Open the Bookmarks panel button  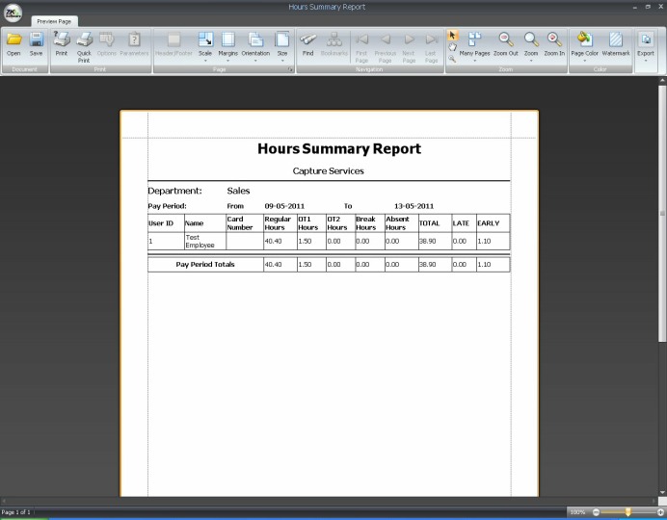(x=333, y=44)
